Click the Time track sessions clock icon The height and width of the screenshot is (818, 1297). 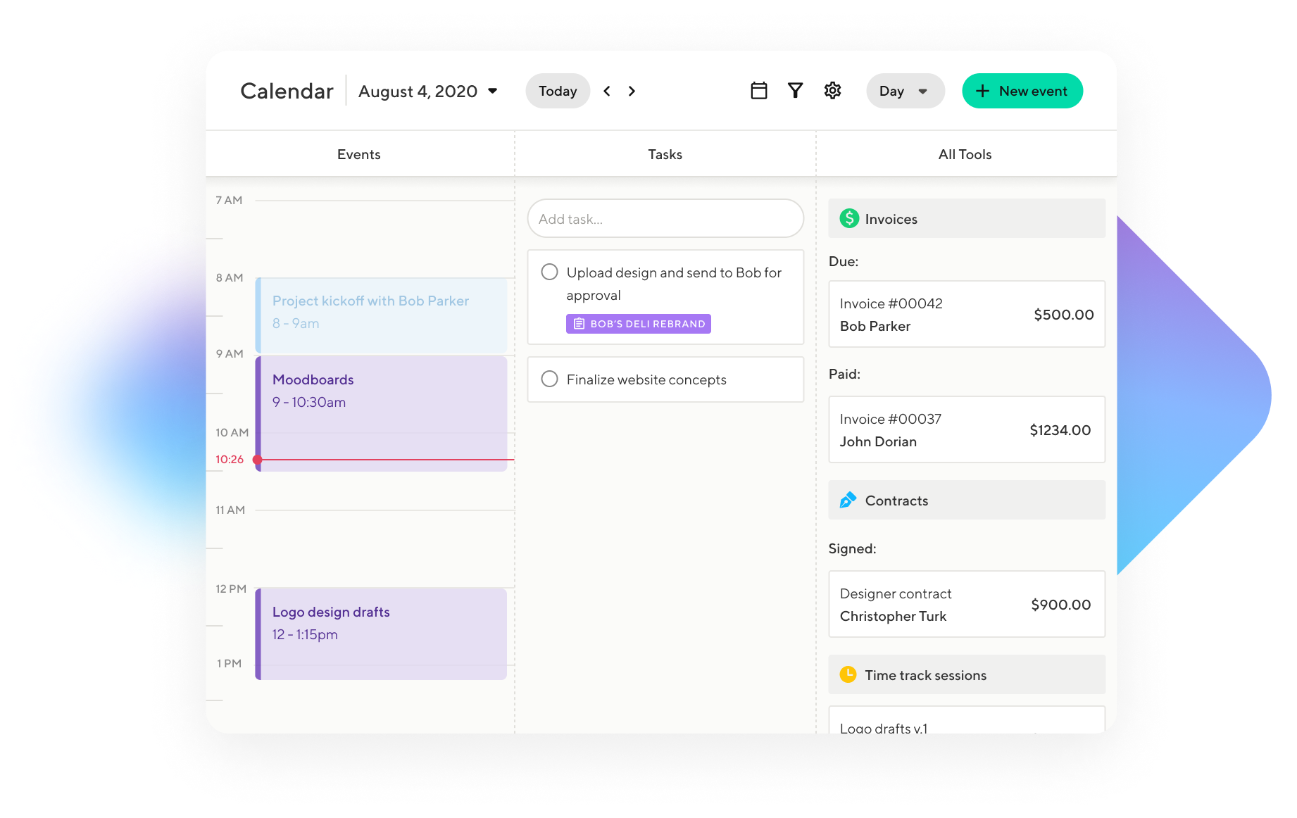coord(848,675)
